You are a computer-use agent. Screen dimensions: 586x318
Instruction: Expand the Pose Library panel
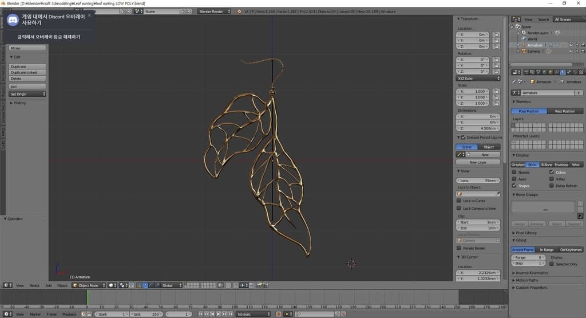point(526,233)
